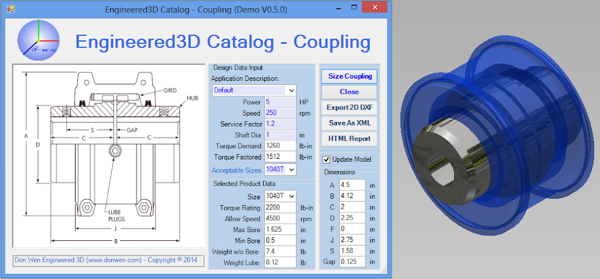Click the Weight w/o Bore field
The height and width of the screenshot is (279, 600).
[279, 252]
